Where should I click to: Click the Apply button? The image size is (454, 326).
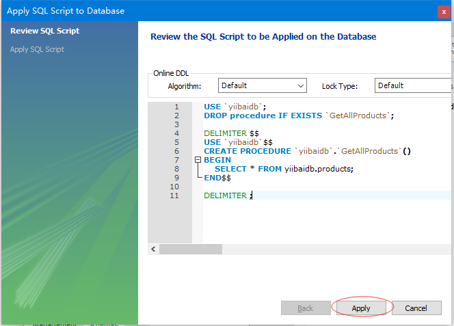(x=361, y=308)
